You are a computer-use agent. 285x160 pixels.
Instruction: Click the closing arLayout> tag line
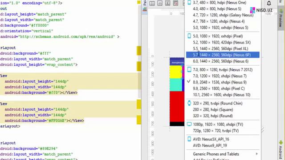coord(10,126)
